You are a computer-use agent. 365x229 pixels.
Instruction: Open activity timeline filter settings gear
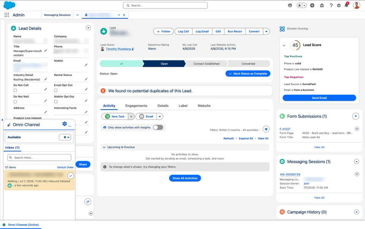[266, 129]
